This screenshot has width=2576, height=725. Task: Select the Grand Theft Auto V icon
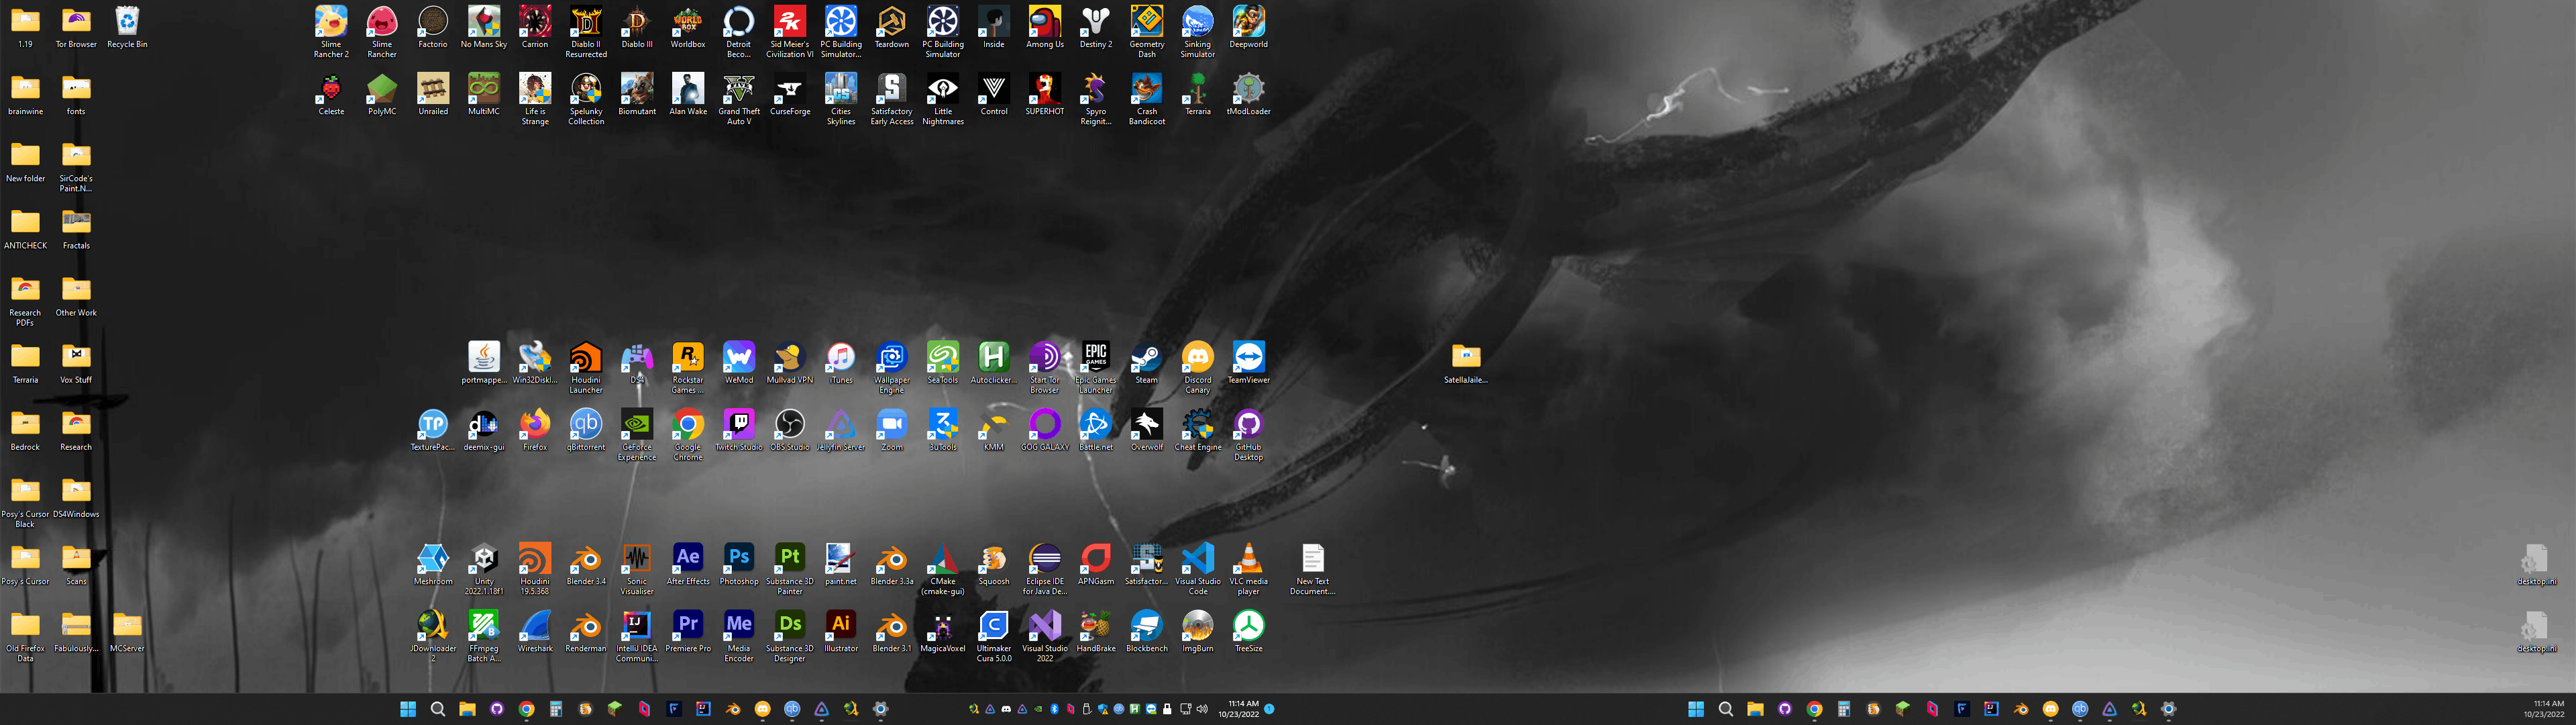coord(739,98)
